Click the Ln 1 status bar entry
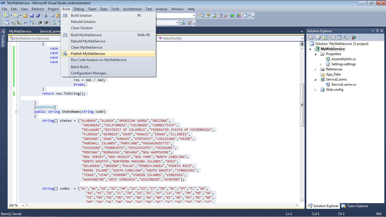Screen dimensions: 386x217 pyautogui.click(x=289, y=214)
